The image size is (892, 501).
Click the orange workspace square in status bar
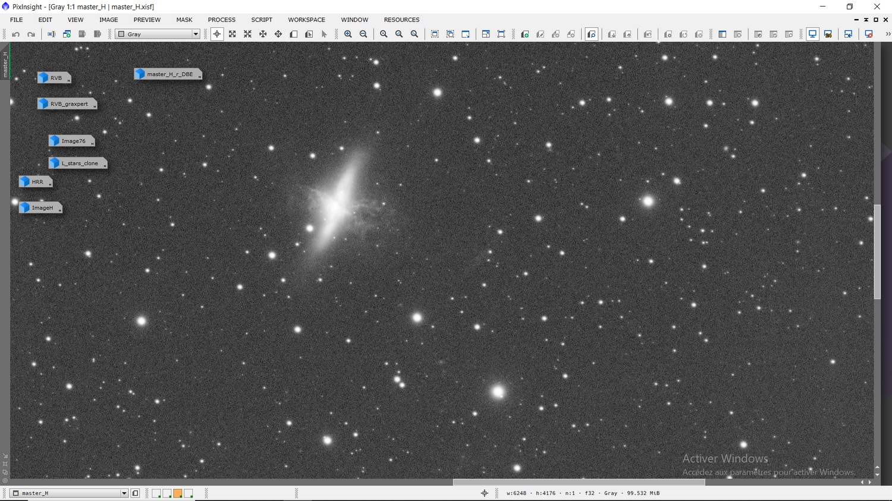click(x=177, y=493)
